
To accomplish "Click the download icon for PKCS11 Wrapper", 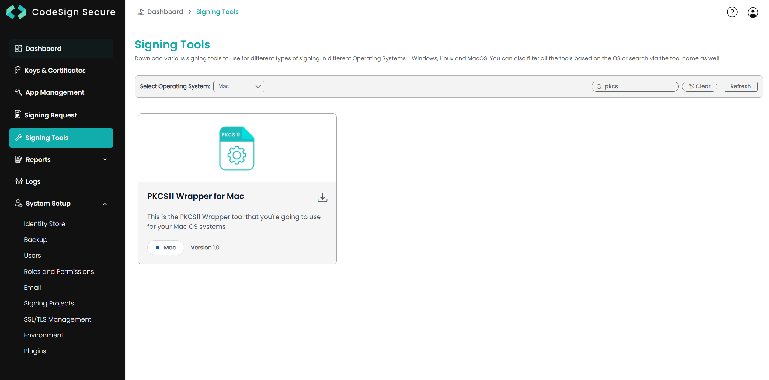I will pos(322,197).
